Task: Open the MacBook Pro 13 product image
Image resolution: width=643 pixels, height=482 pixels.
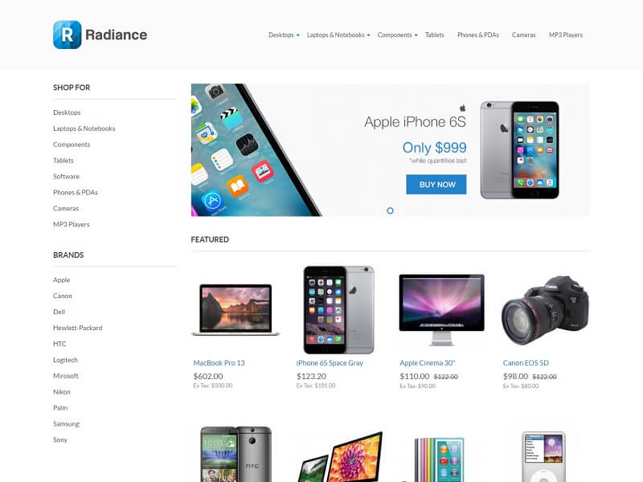Action: pyautogui.click(x=235, y=310)
